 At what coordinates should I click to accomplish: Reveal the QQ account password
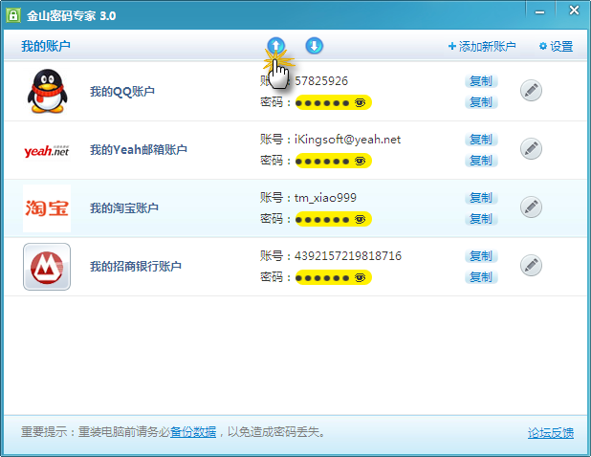pos(361,102)
